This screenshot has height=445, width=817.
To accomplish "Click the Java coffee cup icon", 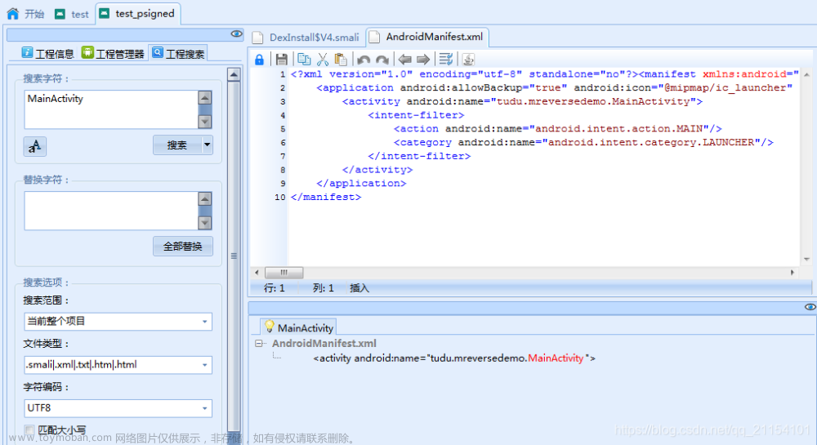I will coord(468,60).
